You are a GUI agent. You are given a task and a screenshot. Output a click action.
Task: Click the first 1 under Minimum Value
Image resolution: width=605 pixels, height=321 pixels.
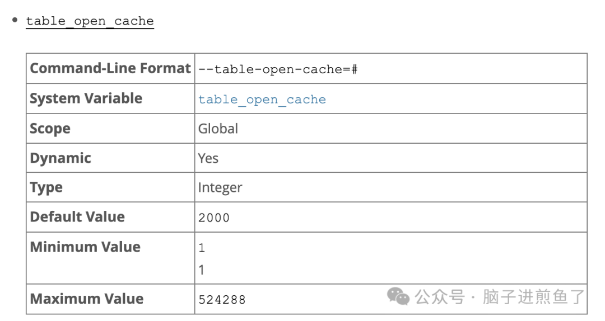pyautogui.click(x=202, y=248)
